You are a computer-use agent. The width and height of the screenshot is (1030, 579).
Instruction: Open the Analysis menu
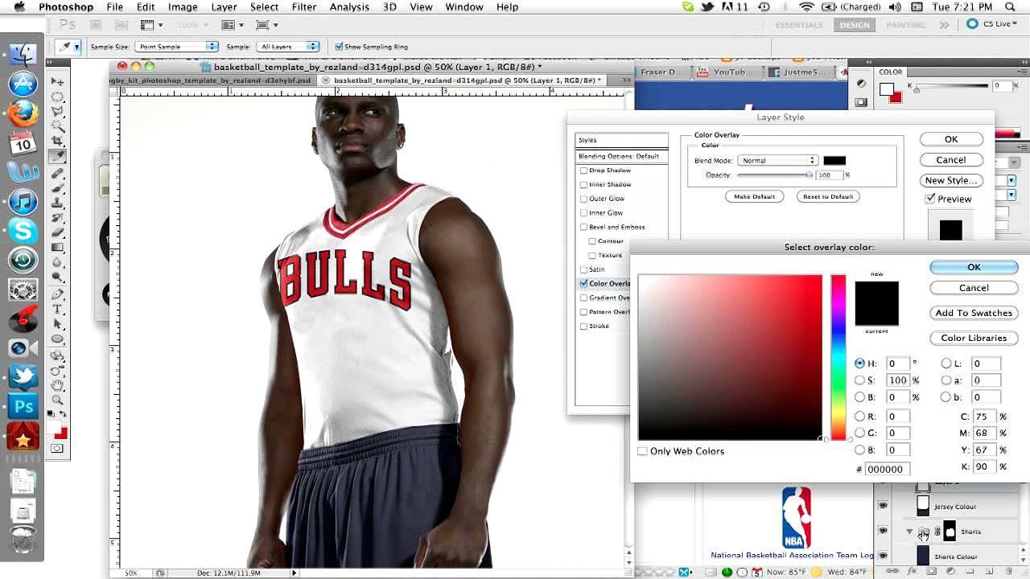(x=349, y=7)
